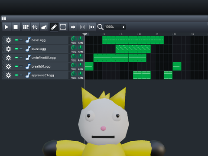Solo the buzz!.ogg track
Viewport: 208px width, 156px height.
coord(21,49)
